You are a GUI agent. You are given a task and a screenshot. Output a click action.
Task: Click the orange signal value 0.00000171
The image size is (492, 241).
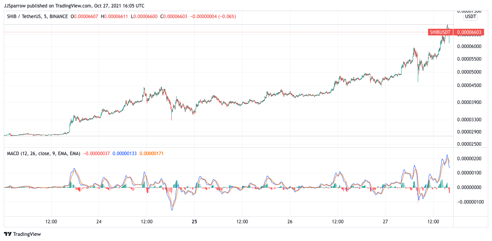151,153
